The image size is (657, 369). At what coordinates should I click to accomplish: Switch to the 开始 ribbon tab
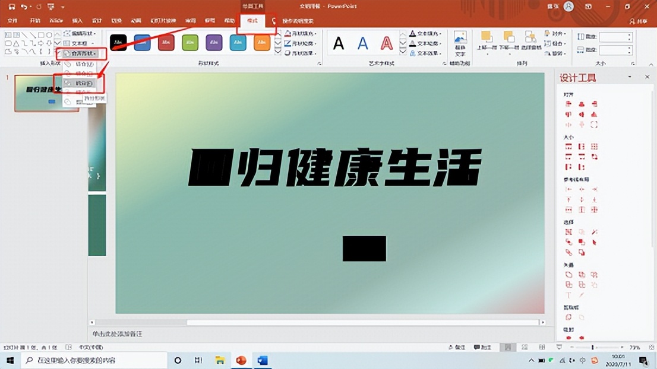(35, 21)
